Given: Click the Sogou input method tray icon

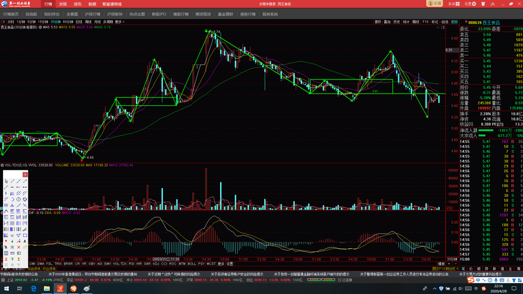Looking at the screenshot, I should [x=484, y=289].
